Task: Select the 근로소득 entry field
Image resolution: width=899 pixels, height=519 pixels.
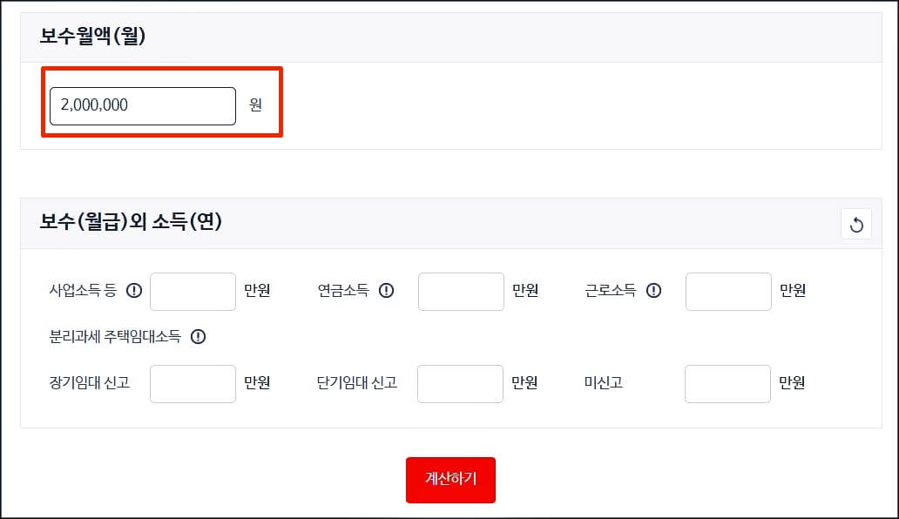Action: point(728,292)
